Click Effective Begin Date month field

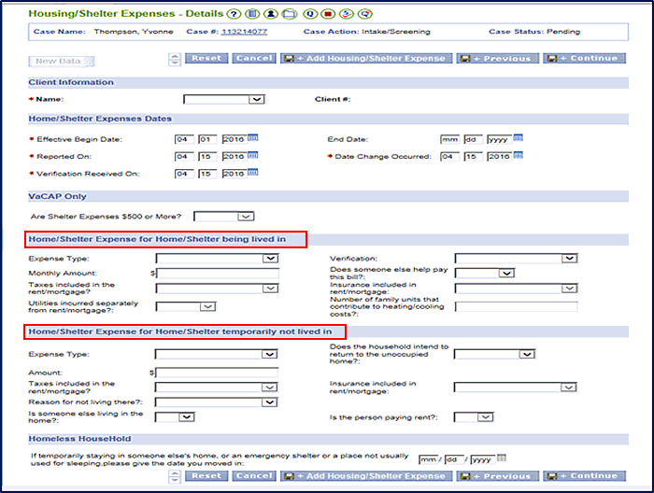pos(184,139)
